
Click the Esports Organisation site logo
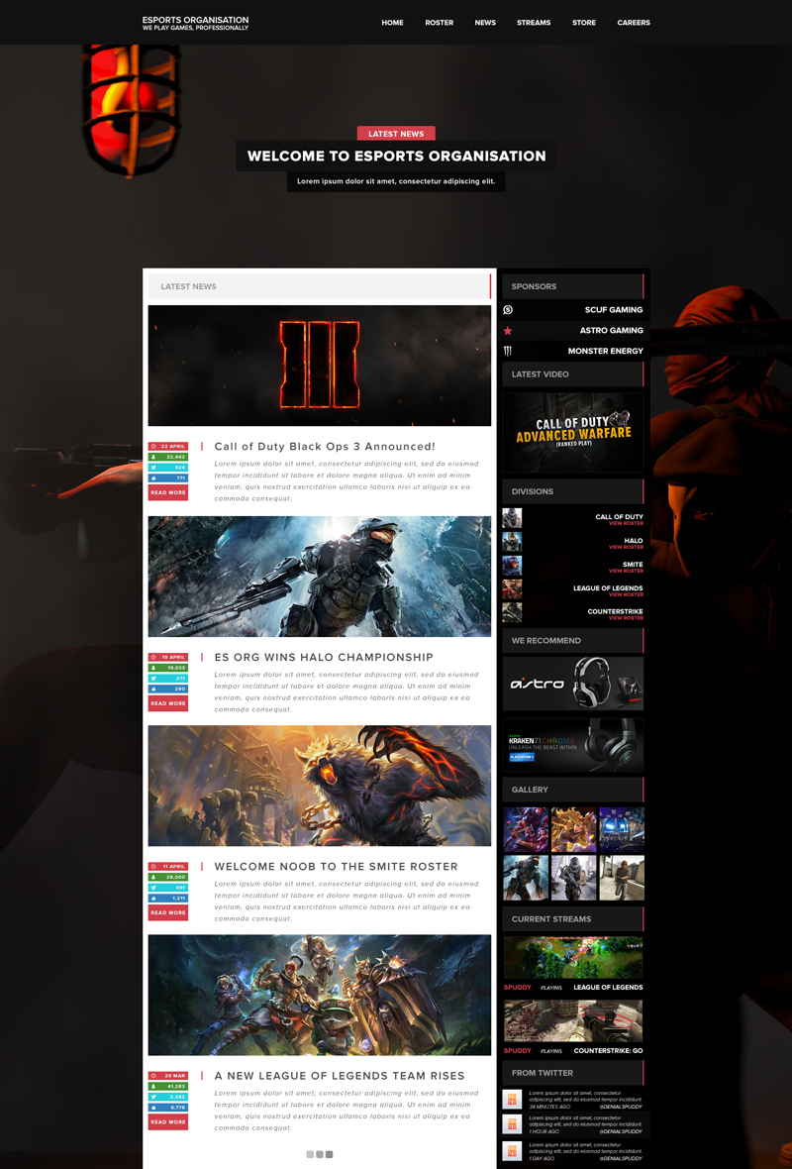pyautogui.click(x=196, y=23)
